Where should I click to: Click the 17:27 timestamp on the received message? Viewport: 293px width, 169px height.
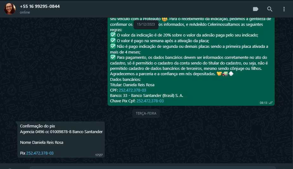(x=99, y=155)
